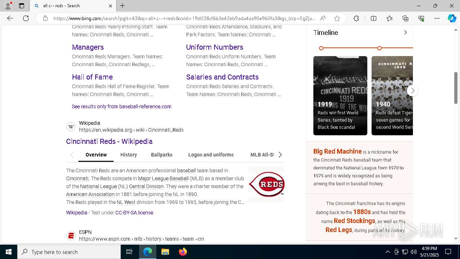Open the Favorites list icon
Viewport: 460px width, 259px height.
point(390,18)
